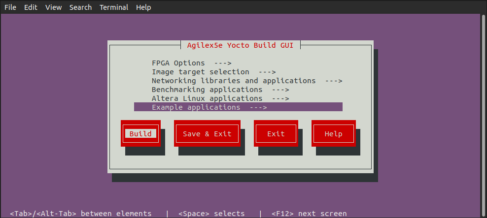Click the terminal window scrollbar
This screenshot has height=218, width=487.
[484, 115]
